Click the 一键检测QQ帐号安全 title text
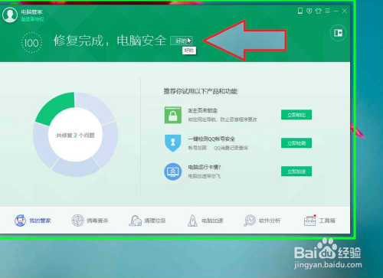383x278 pixels. click(x=211, y=139)
